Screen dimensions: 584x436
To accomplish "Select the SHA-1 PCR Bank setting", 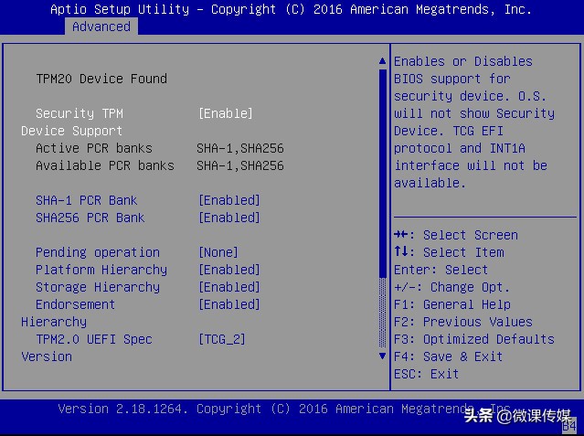I will 87,200.
